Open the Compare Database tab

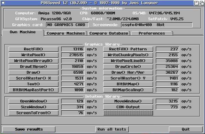[x=109, y=33]
